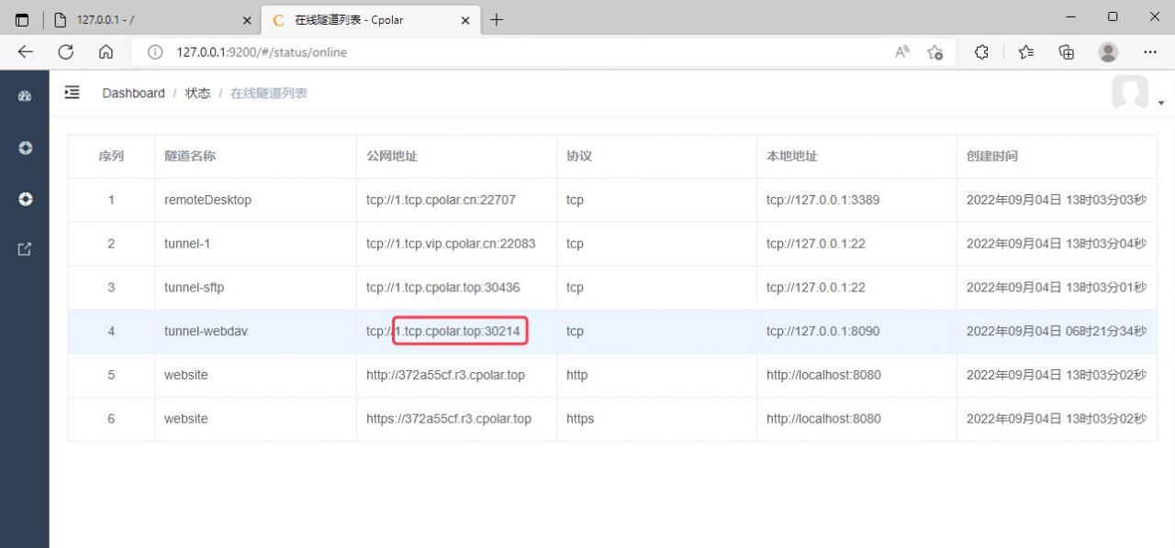Click local address tcp://127.0.0.1:8090

click(x=823, y=331)
